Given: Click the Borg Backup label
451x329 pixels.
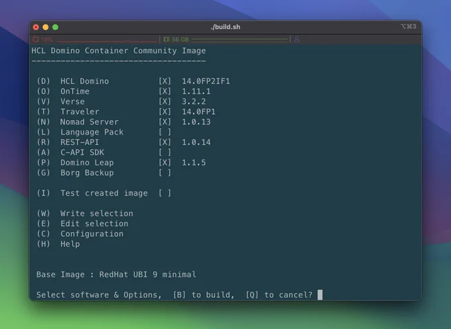Looking at the screenshot, I should pyautogui.click(x=87, y=173).
